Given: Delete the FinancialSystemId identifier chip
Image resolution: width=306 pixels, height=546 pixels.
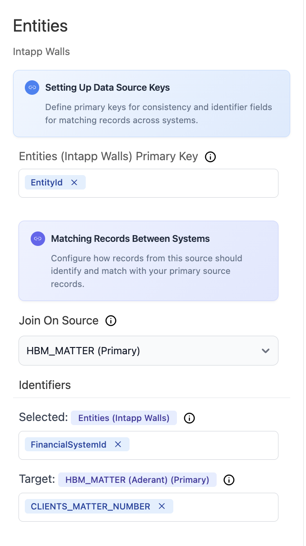Looking at the screenshot, I should (117, 444).
